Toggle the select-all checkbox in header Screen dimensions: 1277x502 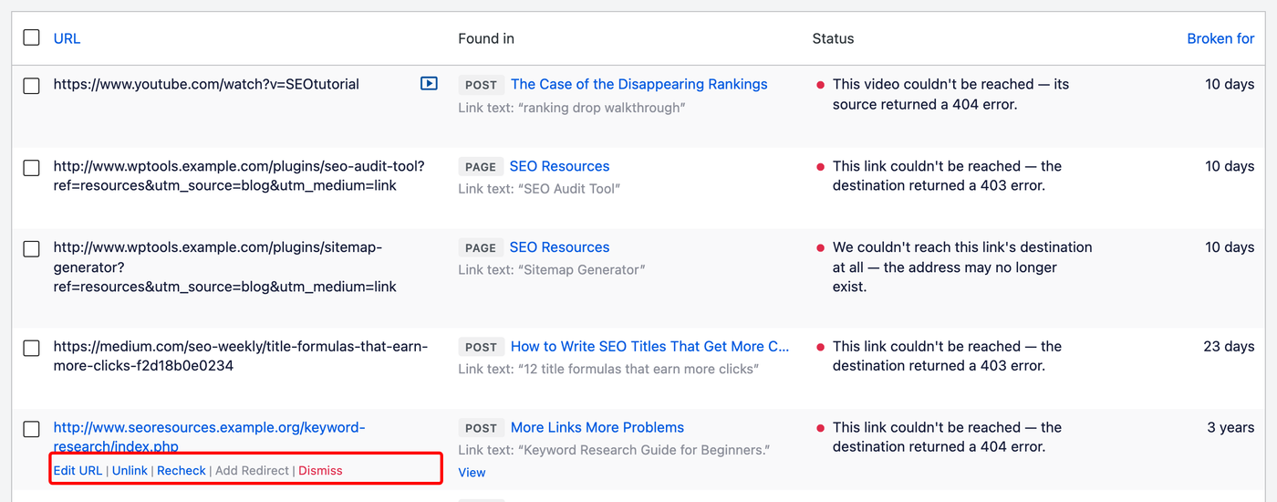click(31, 37)
